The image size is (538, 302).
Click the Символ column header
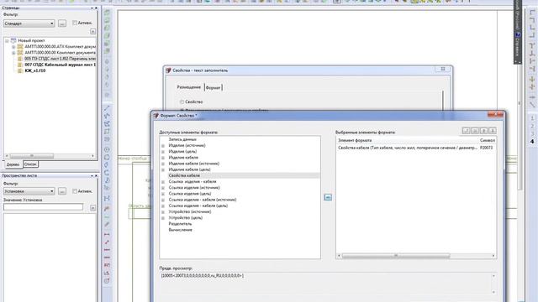point(488,140)
